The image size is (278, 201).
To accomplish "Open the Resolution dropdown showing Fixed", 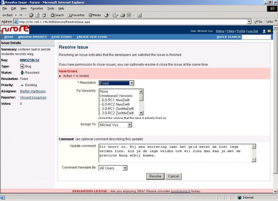I will point(116,83).
